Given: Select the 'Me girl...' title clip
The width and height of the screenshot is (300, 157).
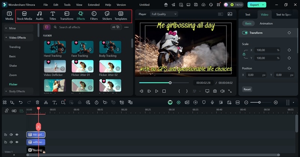Looking at the screenshot, I should 36,135.
